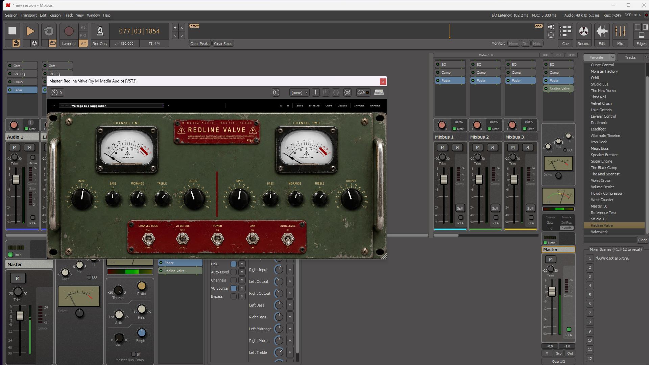
Task: Toggle monitor speaker icon
Action: point(551,27)
